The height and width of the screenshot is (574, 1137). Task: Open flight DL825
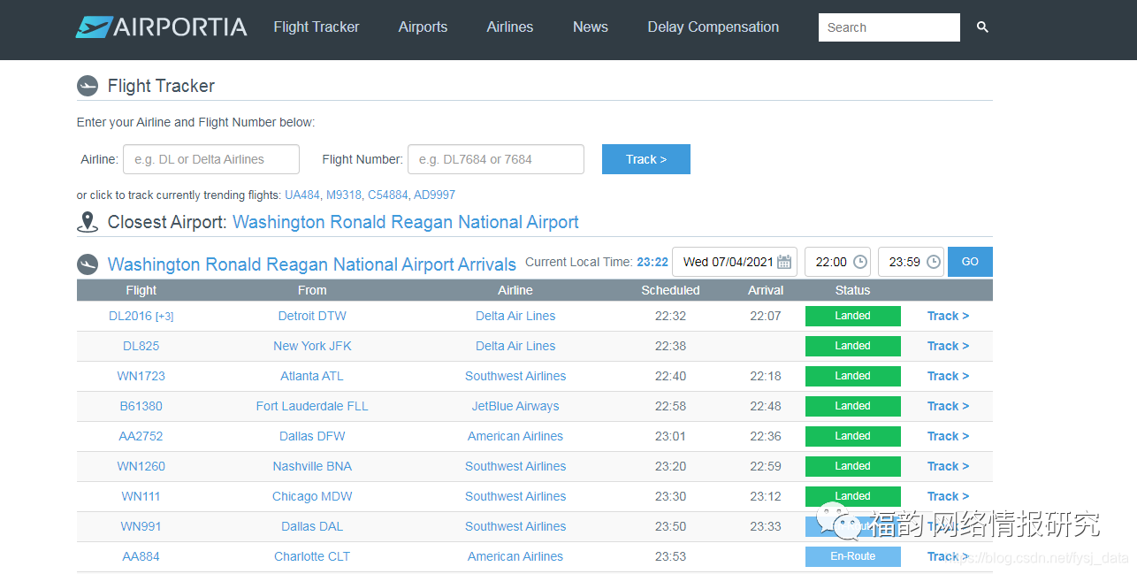click(x=141, y=346)
